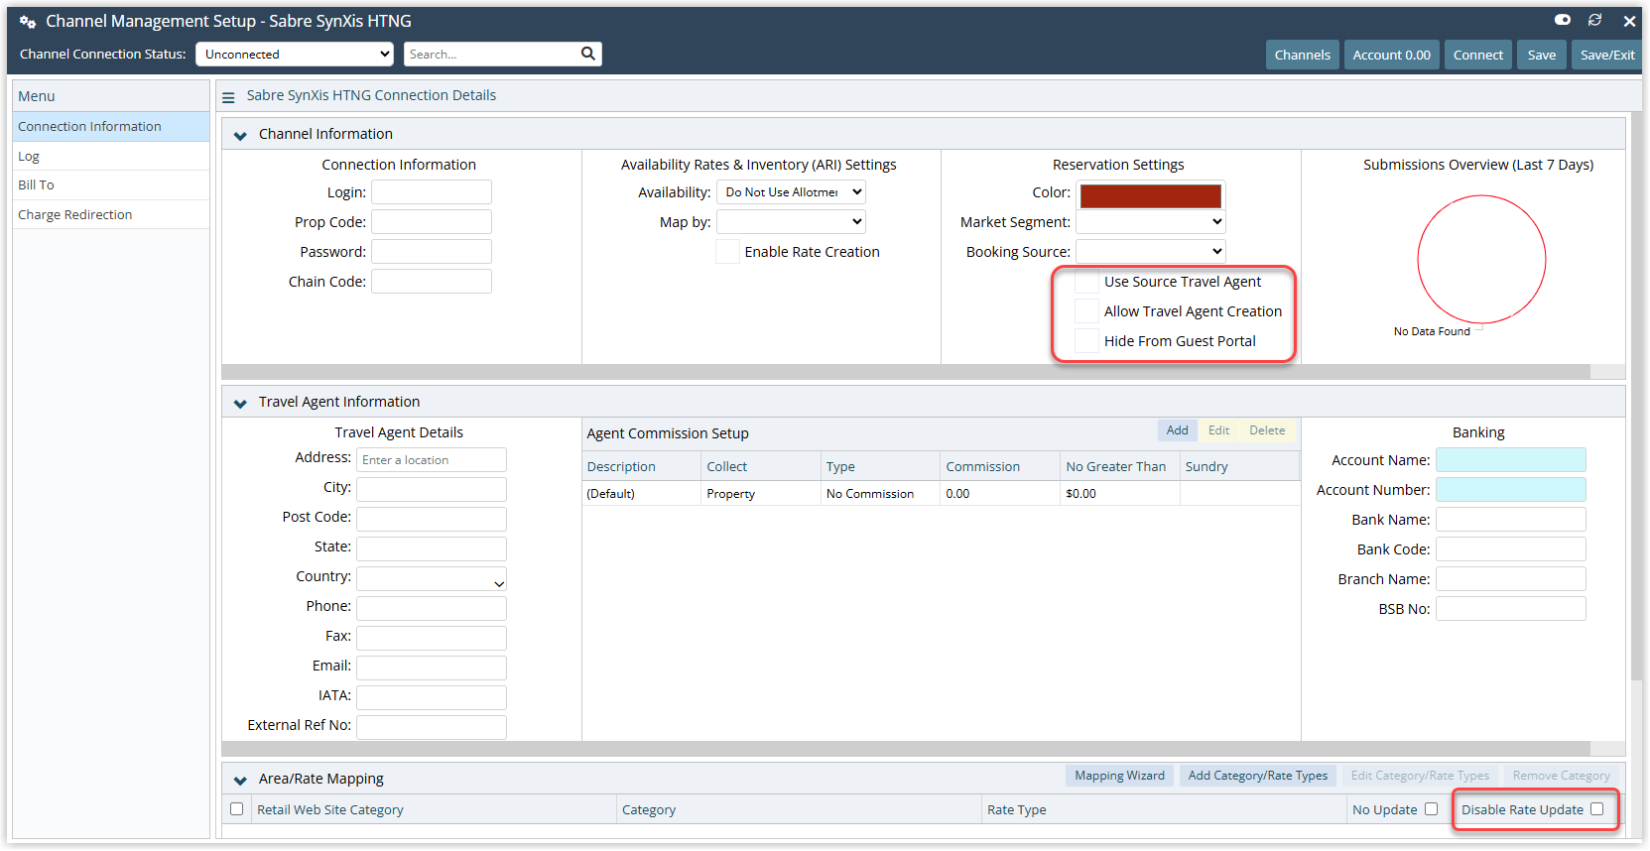The width and height of the screenshot is (1650, 851).
Task: Collapse the Area/Rate Mapping section
Action: (240, 780)
